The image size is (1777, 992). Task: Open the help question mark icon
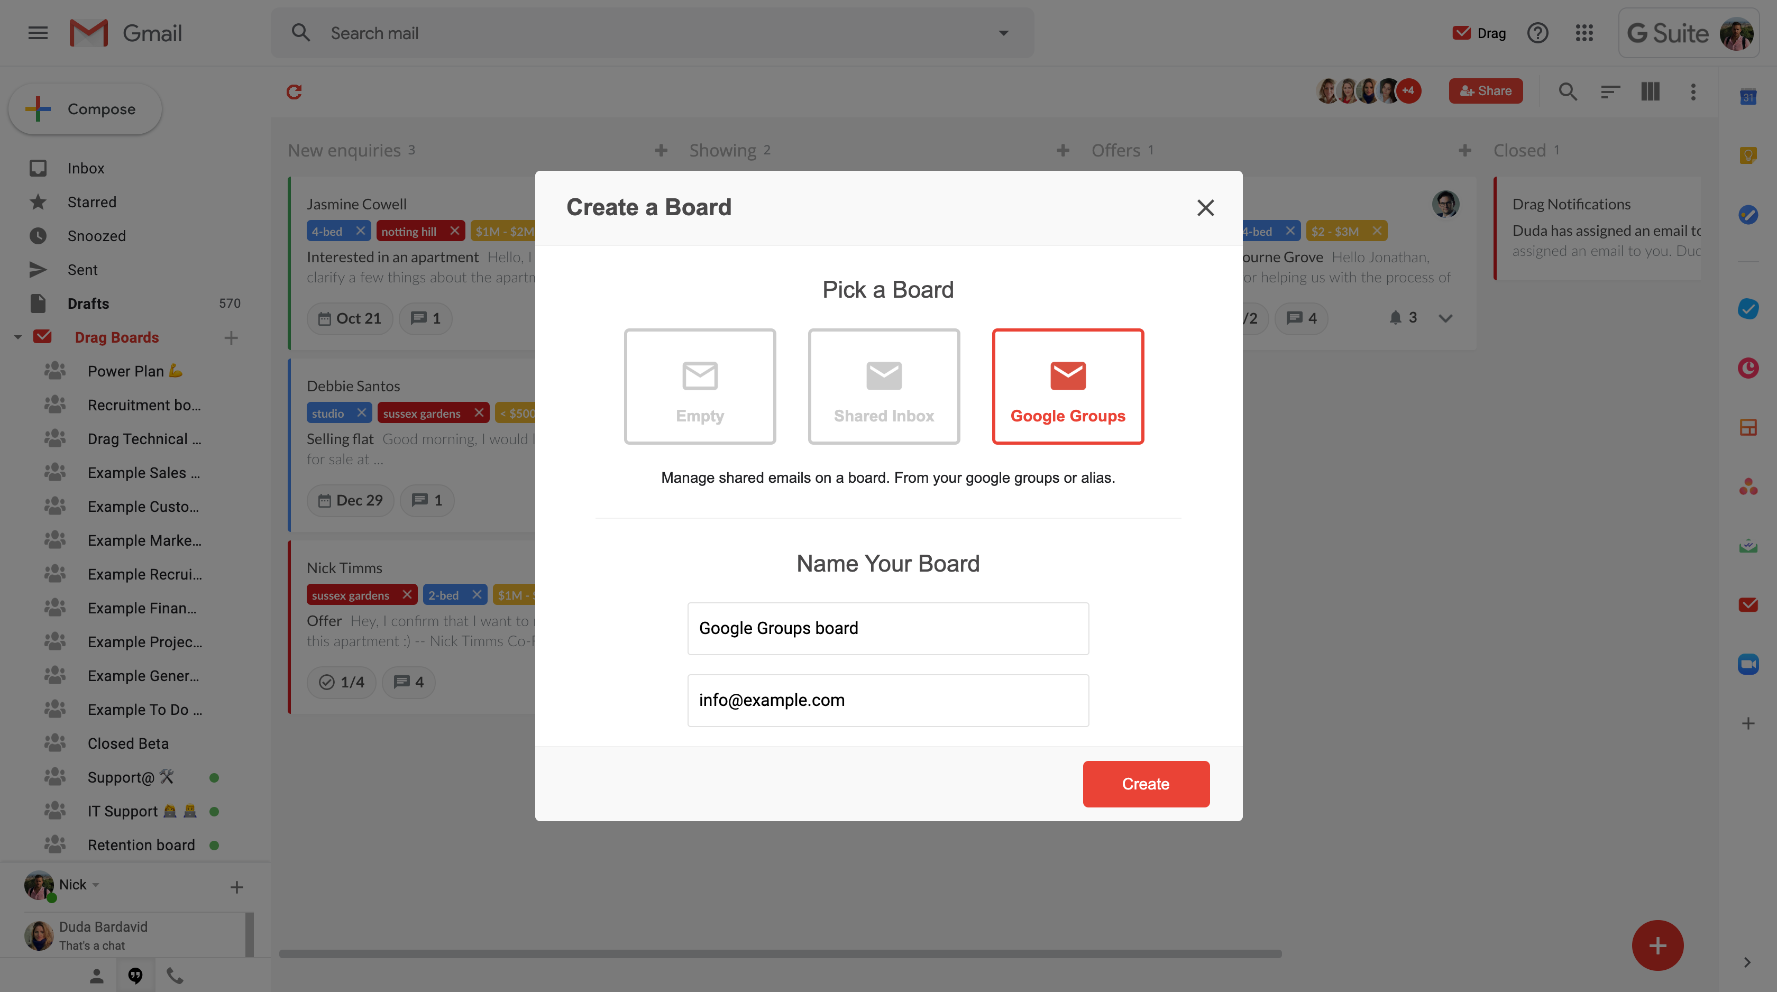tap(1537, 33)
